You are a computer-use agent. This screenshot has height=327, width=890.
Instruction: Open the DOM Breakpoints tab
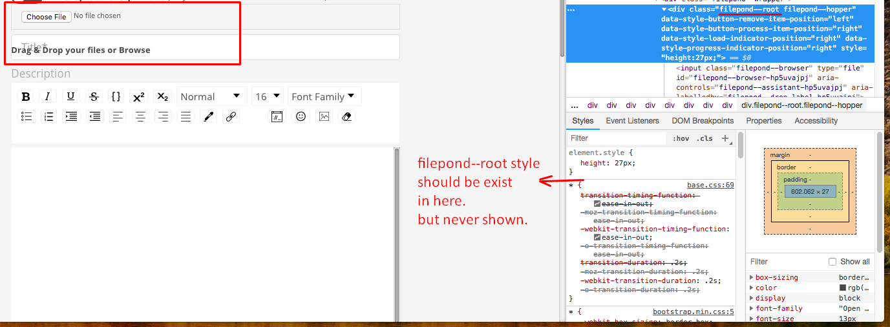coord(703,121)
